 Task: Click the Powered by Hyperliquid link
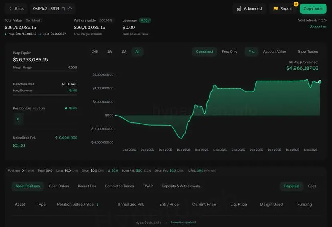click(183, 223)
